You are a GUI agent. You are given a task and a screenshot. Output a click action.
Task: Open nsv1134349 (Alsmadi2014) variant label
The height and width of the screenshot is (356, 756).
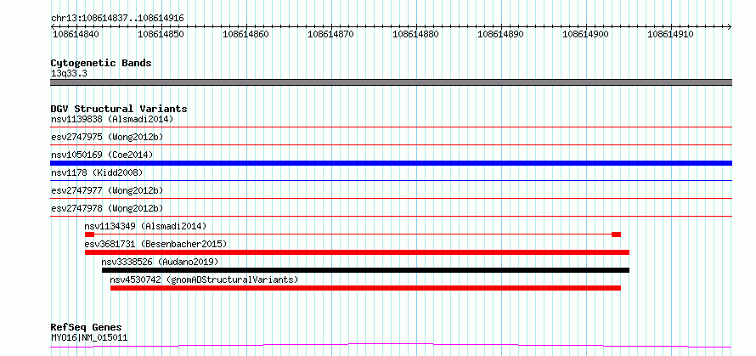point(145,226)
